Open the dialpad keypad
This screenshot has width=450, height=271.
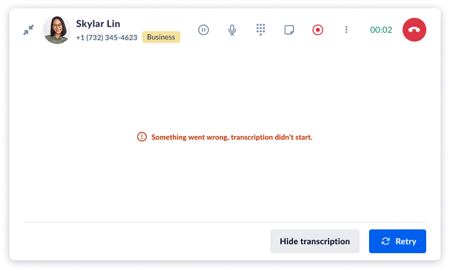pyautogui.click(x=261, y=30)
